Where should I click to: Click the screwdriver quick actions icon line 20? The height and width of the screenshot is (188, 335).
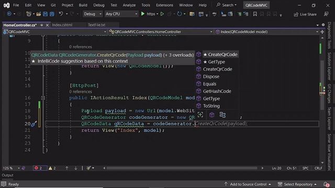click(34, 124)
